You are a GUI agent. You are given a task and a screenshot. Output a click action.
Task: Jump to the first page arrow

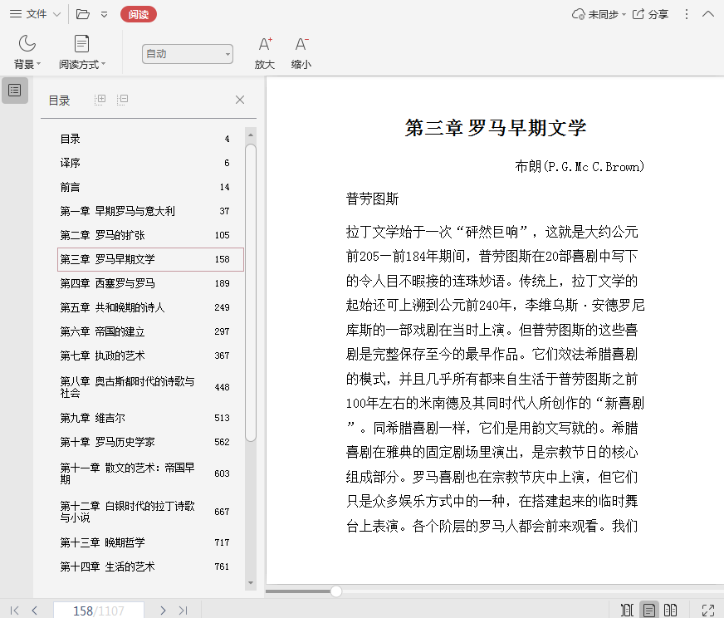tap(14, 611)
